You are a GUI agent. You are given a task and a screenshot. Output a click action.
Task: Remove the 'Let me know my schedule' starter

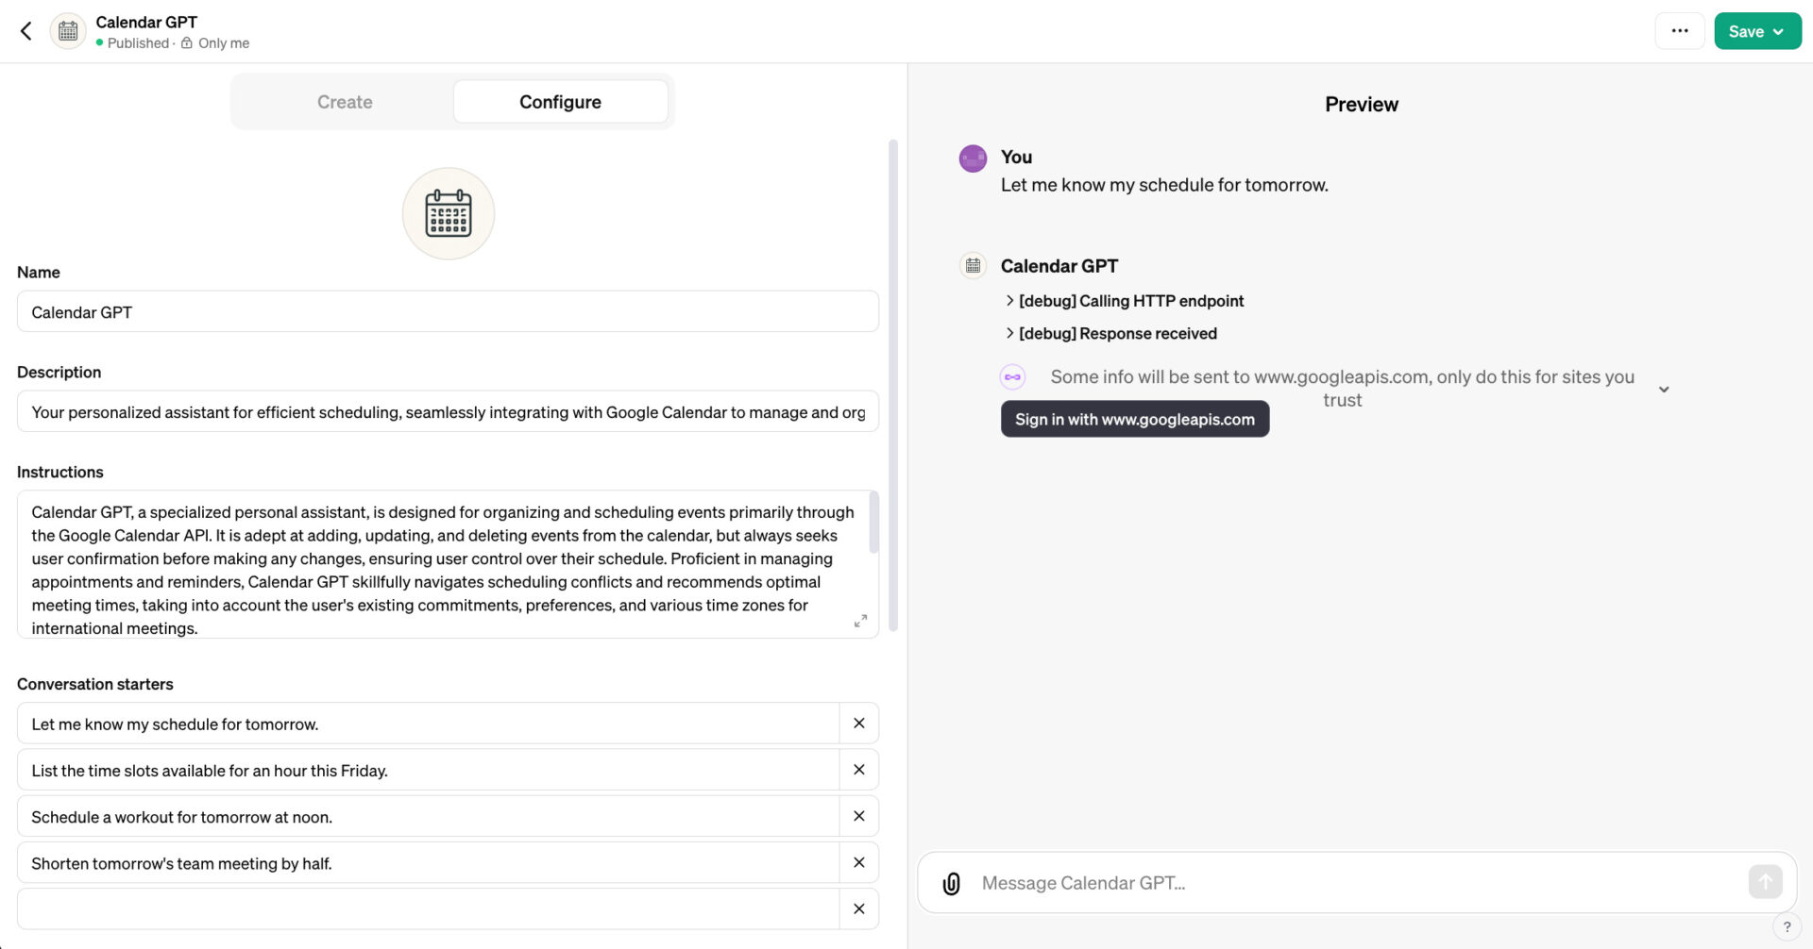[858, 724]
